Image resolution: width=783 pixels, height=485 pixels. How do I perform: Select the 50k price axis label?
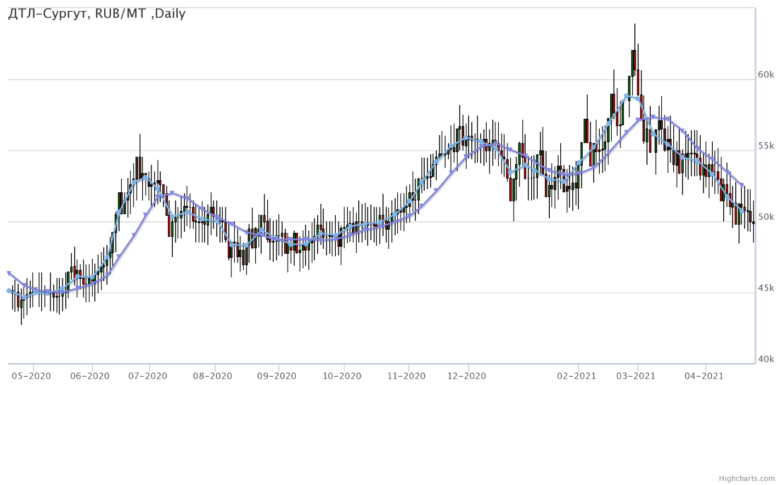click(766, 217)
